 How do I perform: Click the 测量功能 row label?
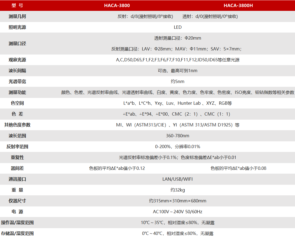point(17,93)
